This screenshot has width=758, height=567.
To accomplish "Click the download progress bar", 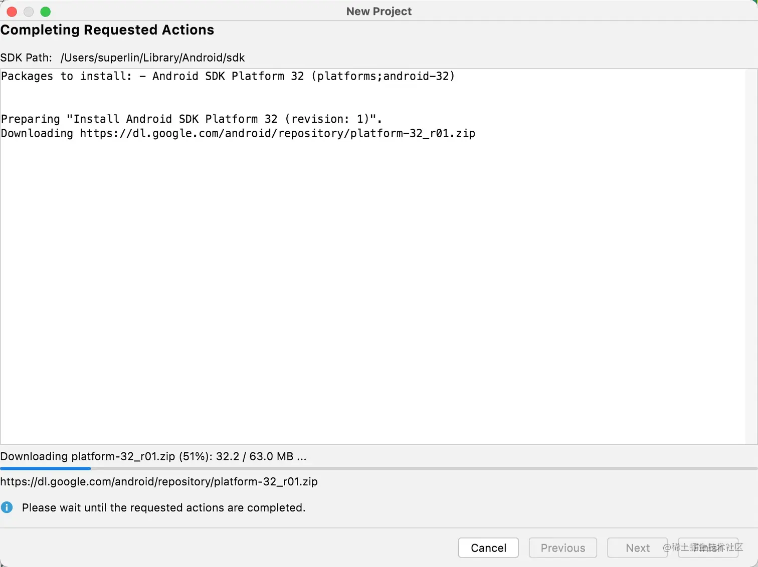I will pos(378,469).
